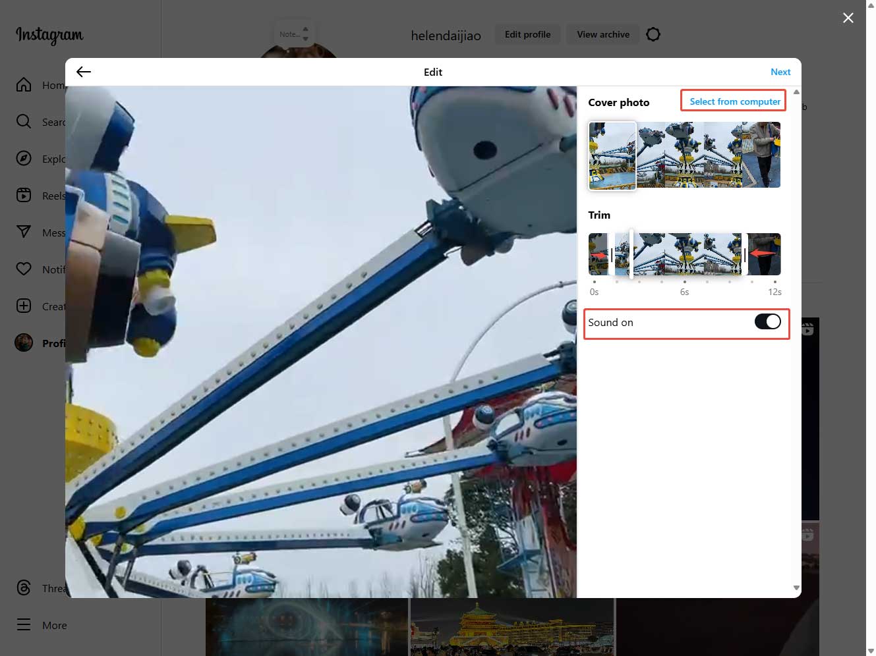
Task: Click the 6s marker frame in the trim strip
Action: [x=684, y=254]
